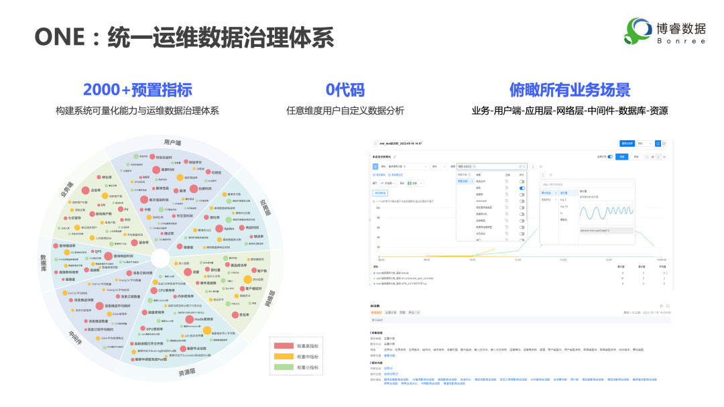Enable the first toggle in the dimension list
The height and width of the screenshot is (407, 724).
(522, 181)
